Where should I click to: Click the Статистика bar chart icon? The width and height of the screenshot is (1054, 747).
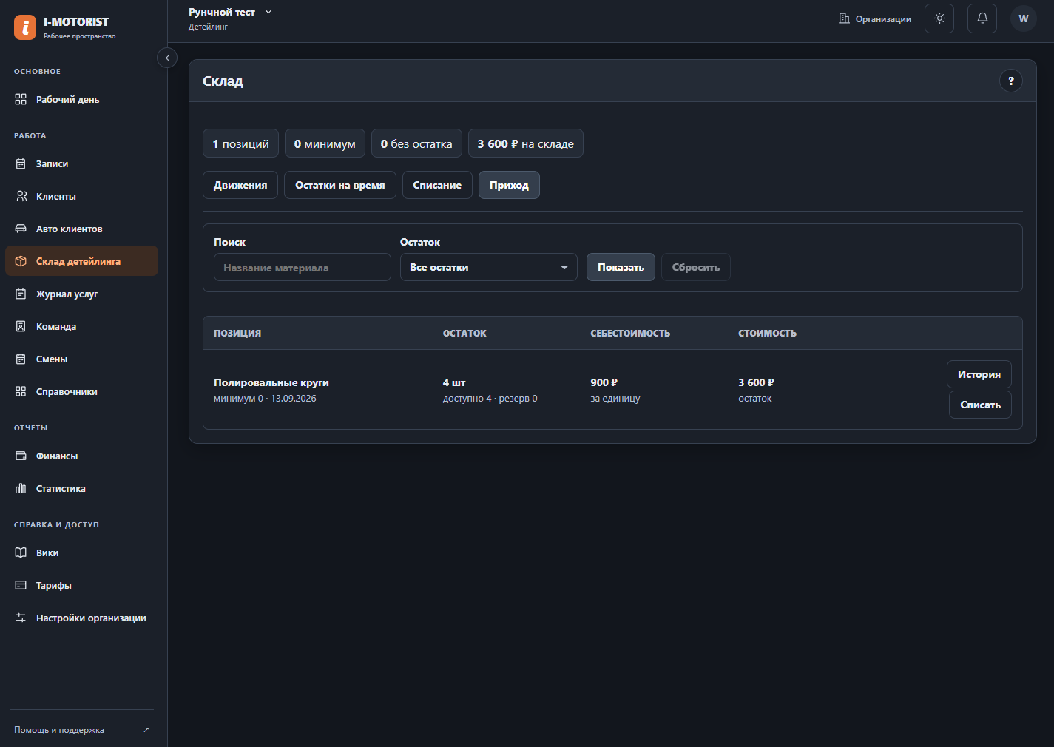[21, 488]
